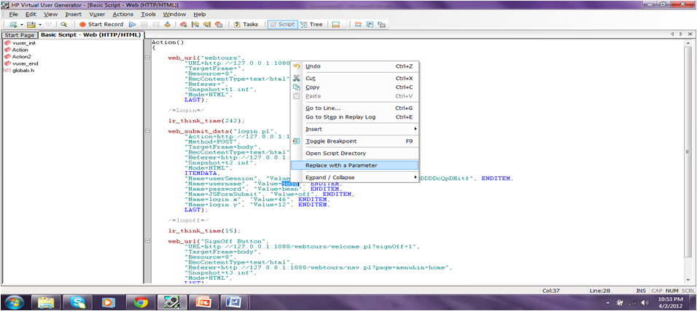Open Windows Explorer from the taskbar
697x311 pixels.
[x=45, y=302]
